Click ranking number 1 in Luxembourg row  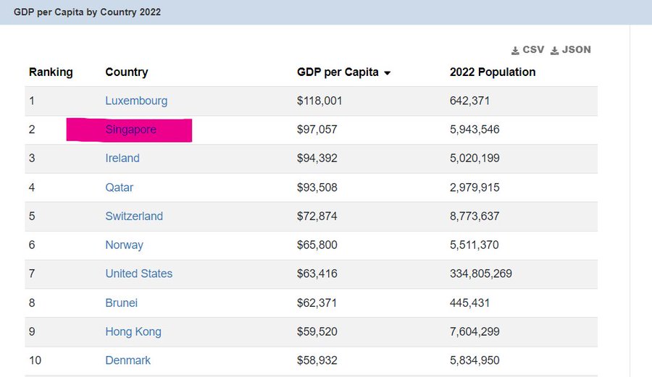tap(32, 101)
